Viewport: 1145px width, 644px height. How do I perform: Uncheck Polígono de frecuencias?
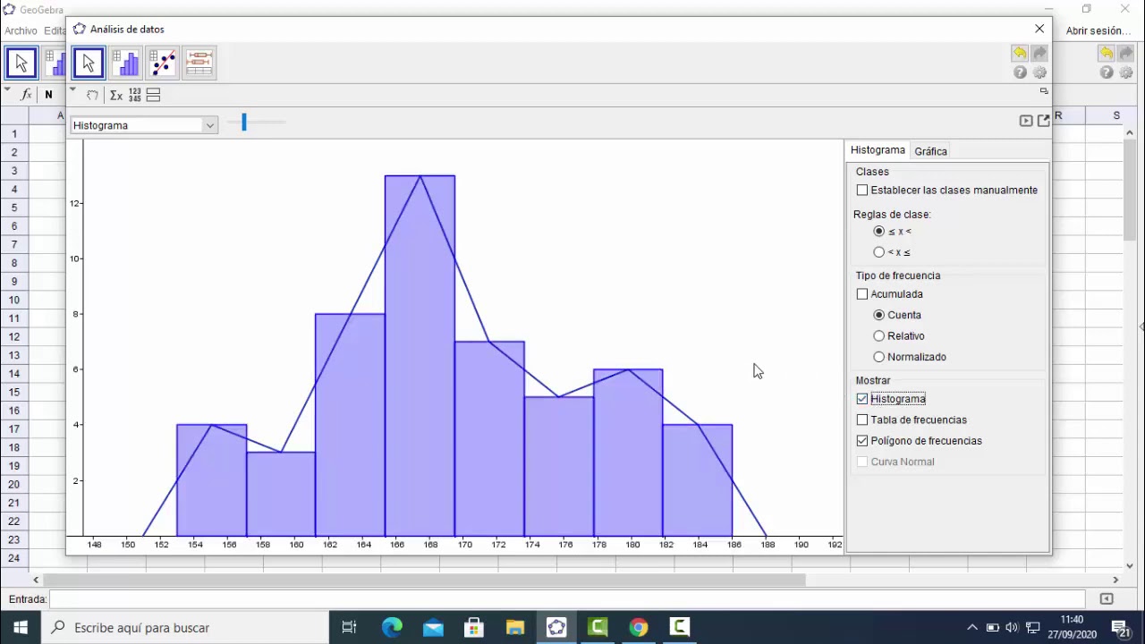click(x=862, y=441)
